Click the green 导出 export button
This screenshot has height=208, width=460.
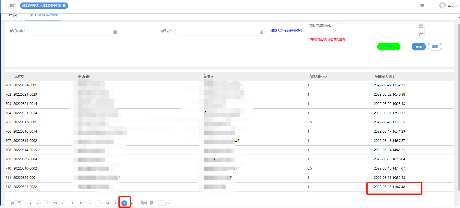click(389, 47)
